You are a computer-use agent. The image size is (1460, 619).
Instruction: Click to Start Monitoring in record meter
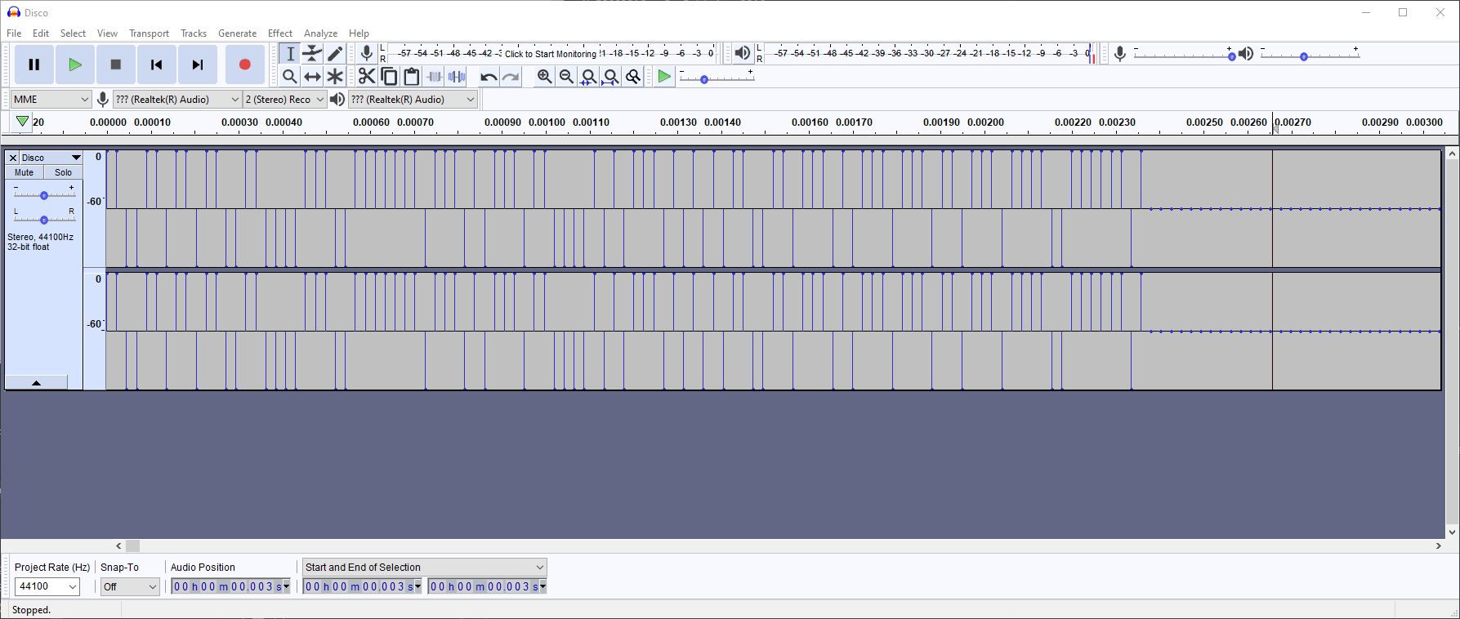(551, 54)
